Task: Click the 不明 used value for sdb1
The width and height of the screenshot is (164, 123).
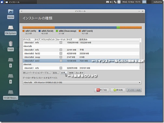Action: coord(82,50)
